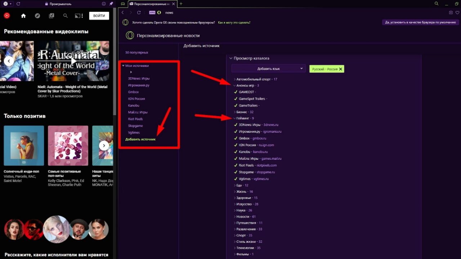Uncheck the Gmbox catalog source

(x=236, y=138)
